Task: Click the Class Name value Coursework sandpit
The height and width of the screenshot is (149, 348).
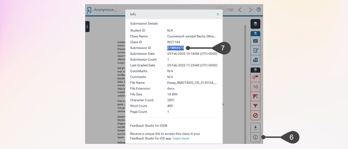Action: [x=192, y=36]
